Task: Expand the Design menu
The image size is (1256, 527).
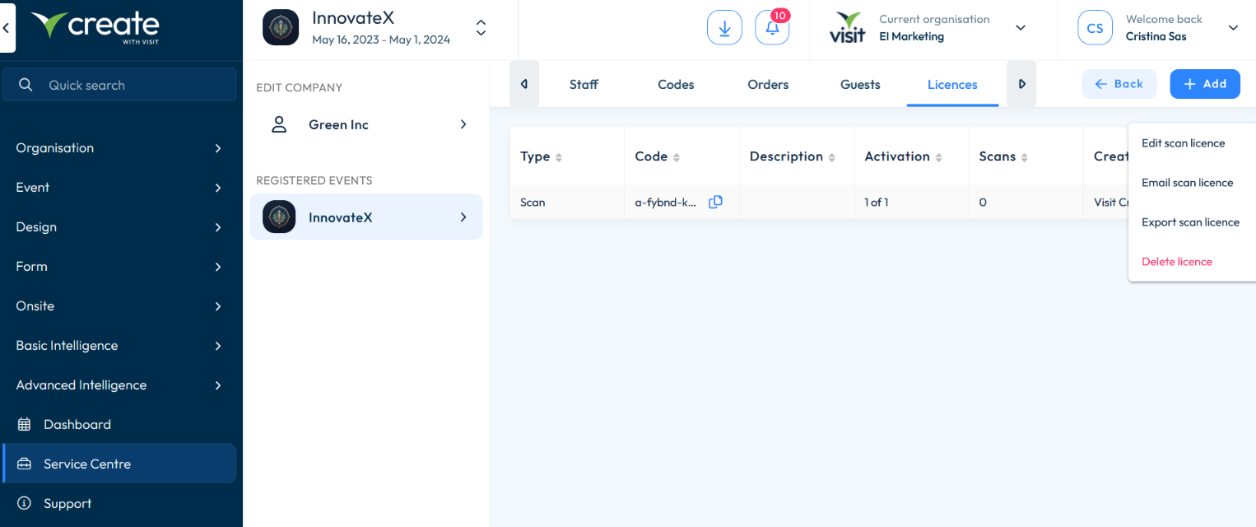Action: point(119,227)
